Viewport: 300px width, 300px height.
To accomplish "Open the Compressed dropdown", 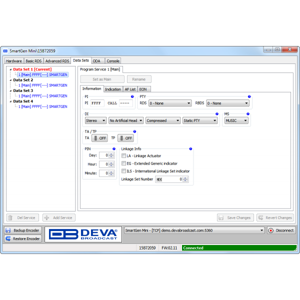I will coord(163,120).
